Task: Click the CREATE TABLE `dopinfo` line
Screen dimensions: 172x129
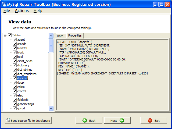Action: 74,42
